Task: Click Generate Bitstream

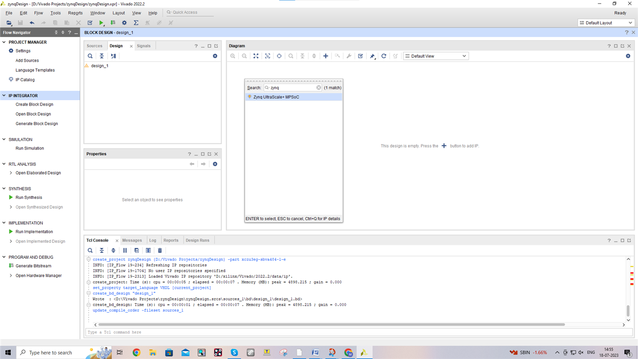Action: pyautogui.click(x=33, y=266)
